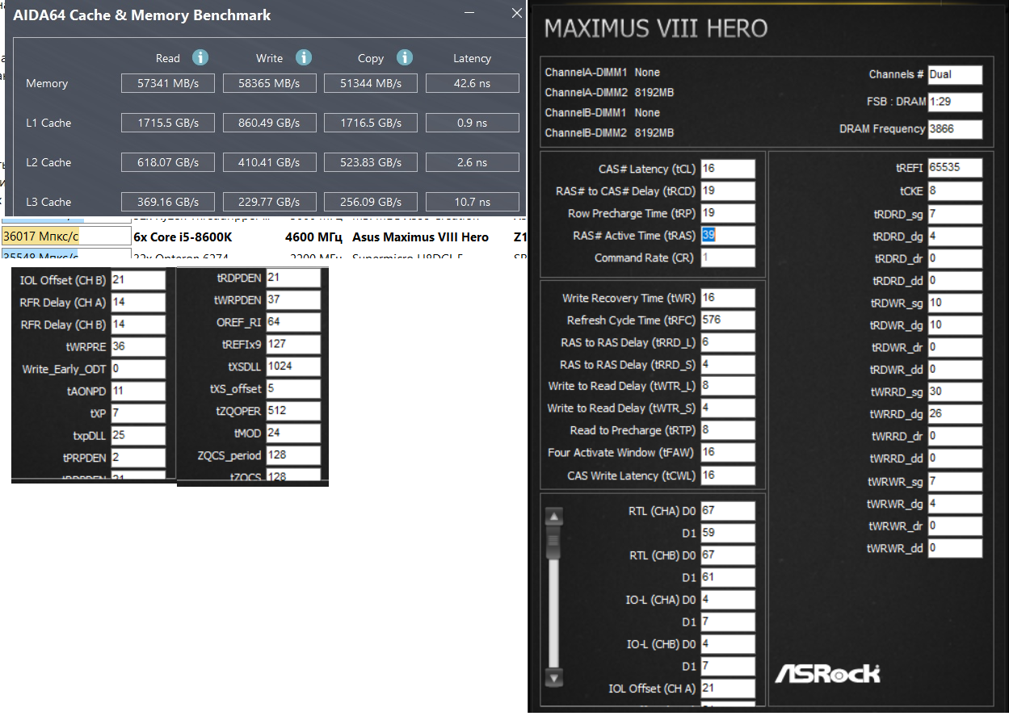The width and height of the screenshot is (1009, 716).
Task: Click the FSB : DRAM ratio field
Action: [955, 102]
